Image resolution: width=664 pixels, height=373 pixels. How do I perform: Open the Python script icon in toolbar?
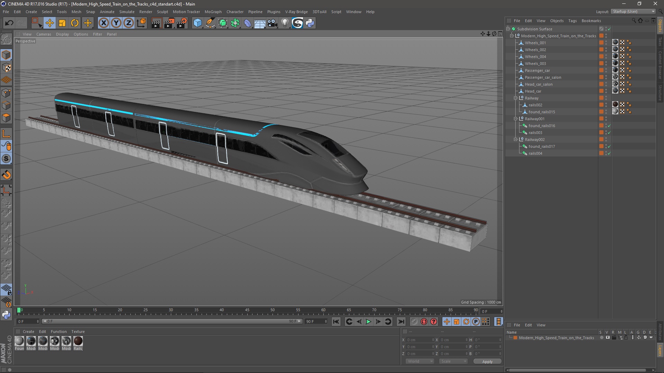point(310,23)
